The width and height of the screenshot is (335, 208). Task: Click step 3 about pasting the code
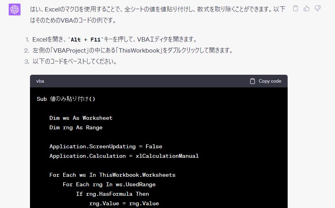click(74, 62)
